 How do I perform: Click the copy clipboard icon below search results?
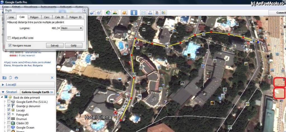click(x=10, y=78)
